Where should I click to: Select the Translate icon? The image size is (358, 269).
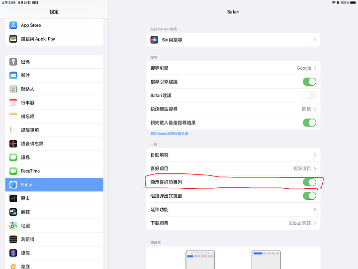[x=13, y=212]
